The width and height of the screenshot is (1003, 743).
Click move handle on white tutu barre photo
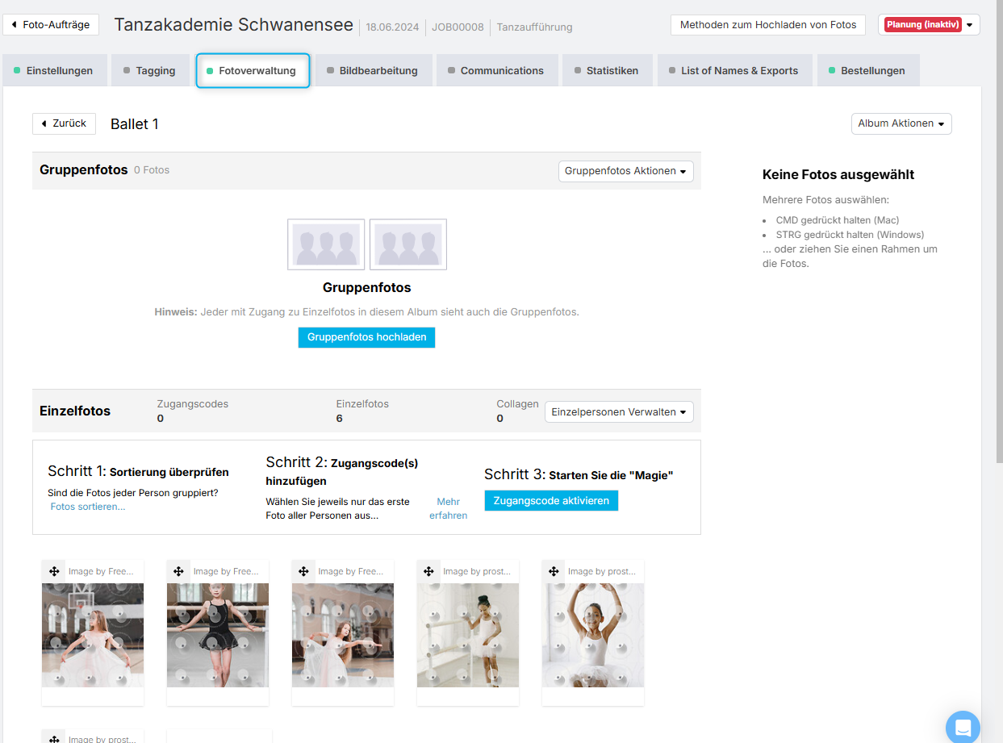(x=428, y=571)
